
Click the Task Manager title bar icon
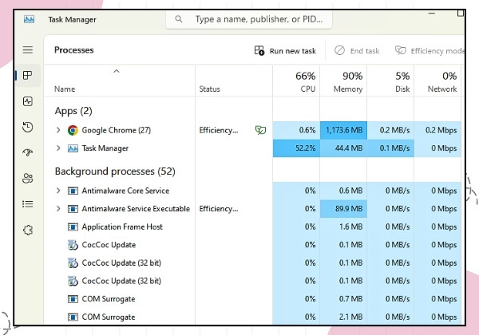tap(30, 19)
